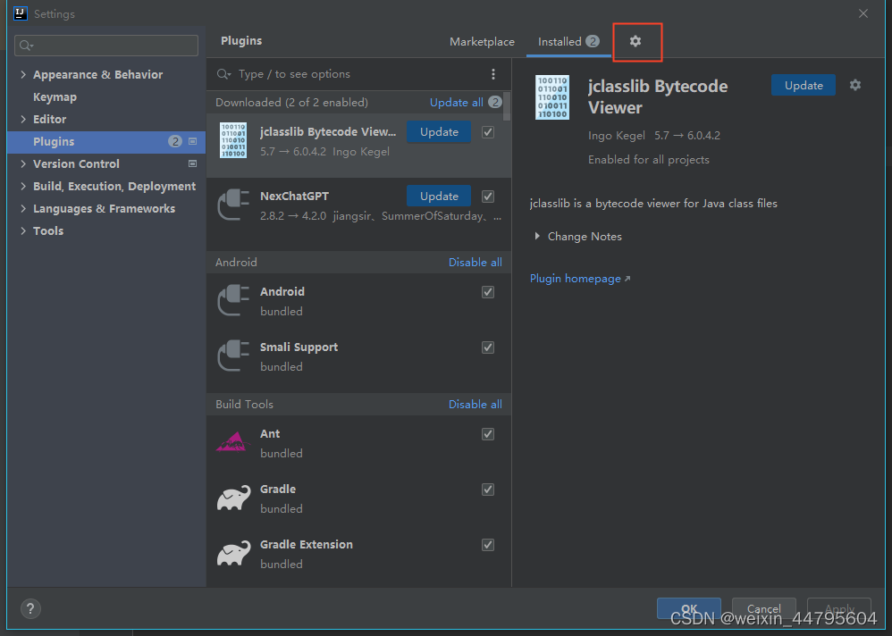Close the Settings dialog
The width and height of the screenshot is (892, 636).
click(x=863, y=13)
